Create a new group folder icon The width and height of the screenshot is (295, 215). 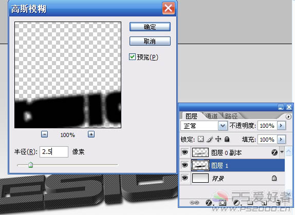[250, 203]
